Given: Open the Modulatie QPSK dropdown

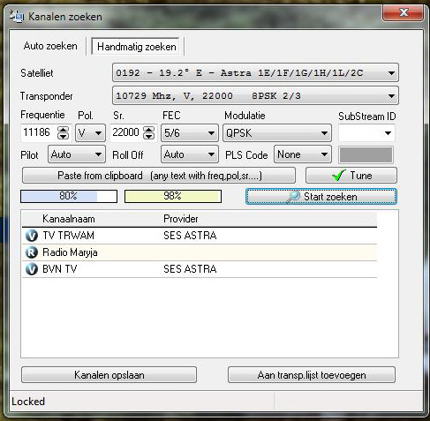Looking at the screenshot, I should tap(324, 133).
